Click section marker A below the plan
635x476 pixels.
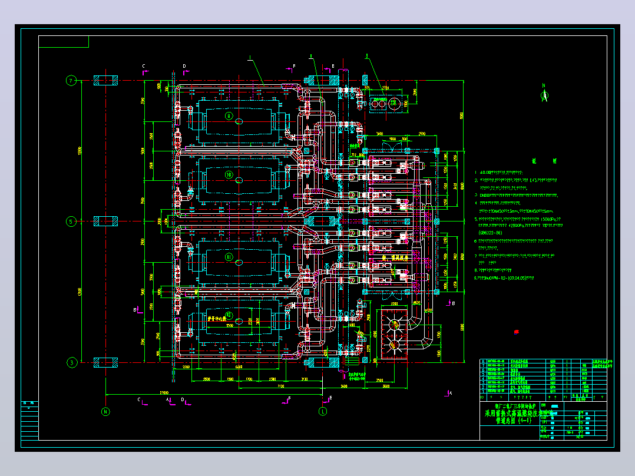tap(170, 401)
